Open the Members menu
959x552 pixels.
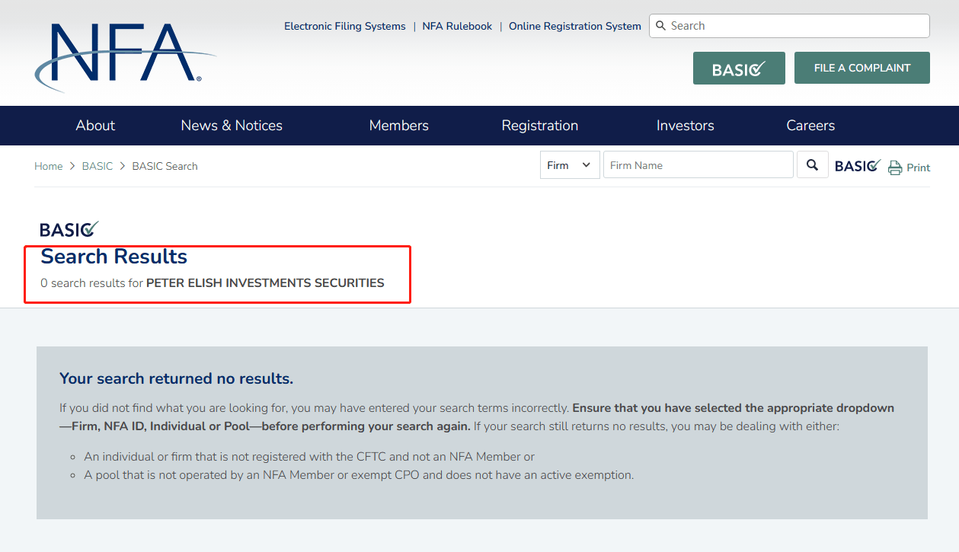398,126
